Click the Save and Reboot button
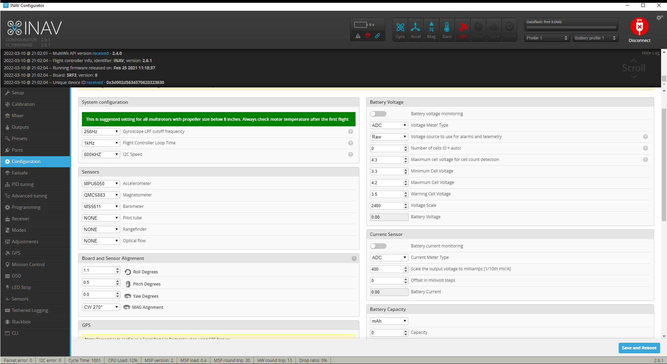 point(639,348)
